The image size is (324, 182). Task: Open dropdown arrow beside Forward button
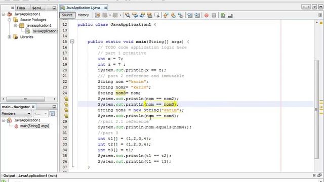(120, 15)
